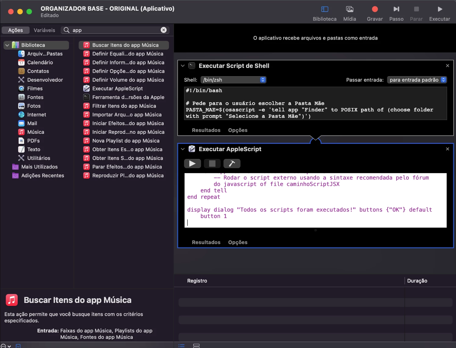The width and height of the screenshot is (456, 348).
Task: Start recording with Gravar
Action: [375, 14]
